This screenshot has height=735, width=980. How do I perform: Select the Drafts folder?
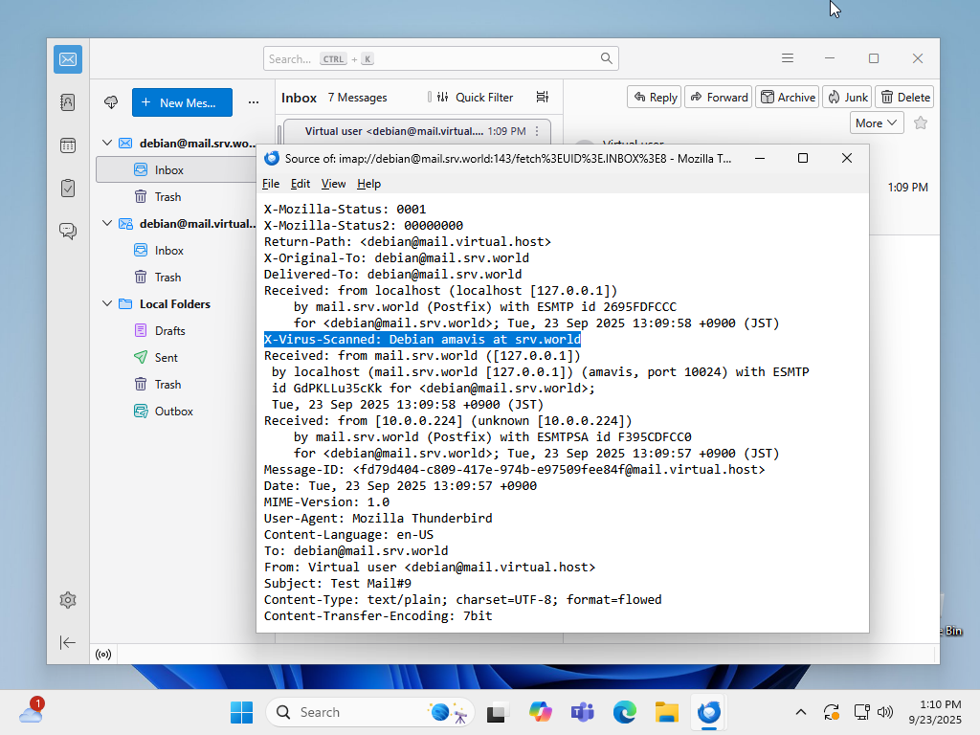pos(169,331)
